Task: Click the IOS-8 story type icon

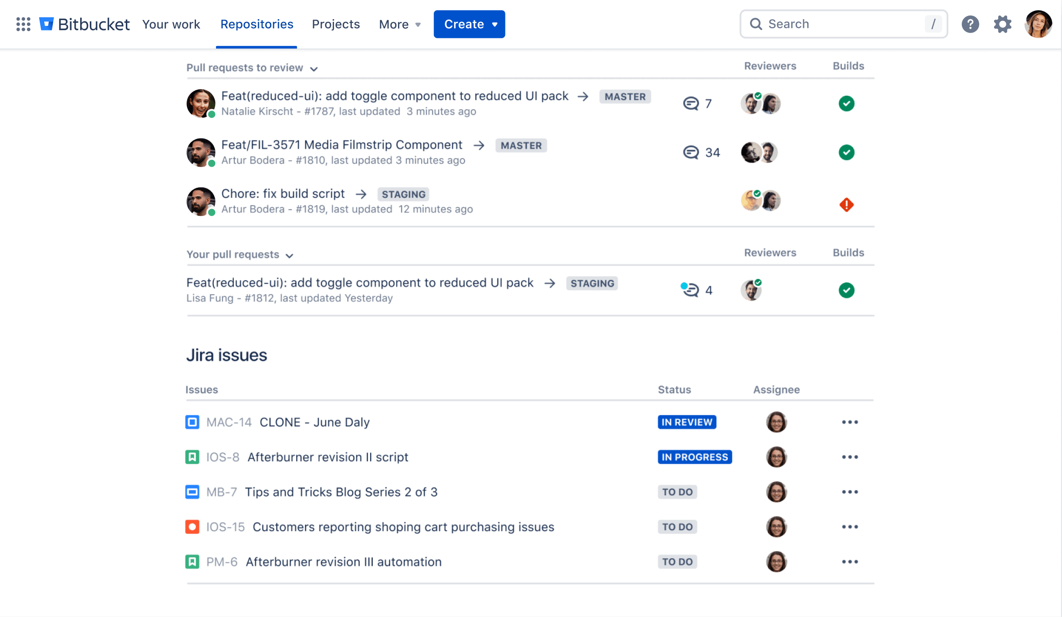Action: (x=192, y=457)
